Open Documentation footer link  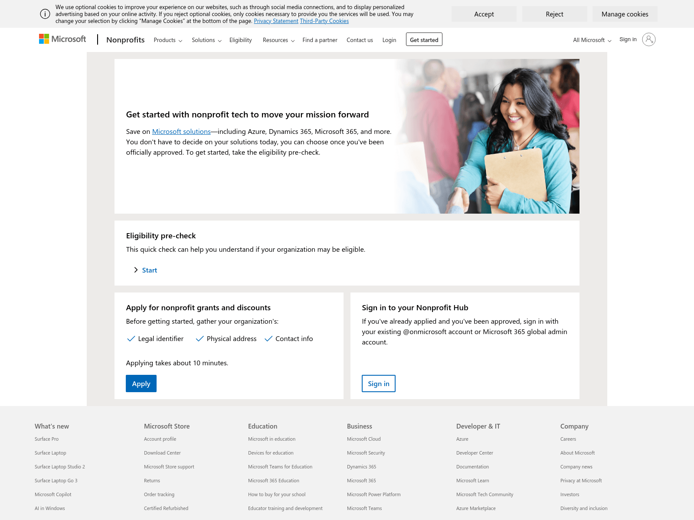(x=472, y=467)
